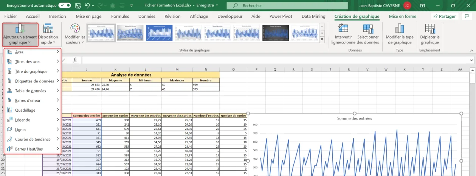Expand the chart styles gallery More arrow
Screen dimensions: 476x176
[x=322, y=40]
